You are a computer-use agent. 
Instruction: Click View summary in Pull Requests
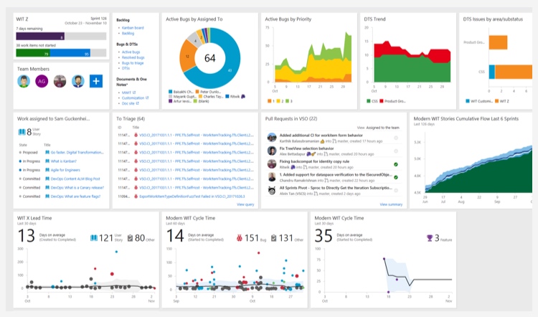click(x=391, y=204)
